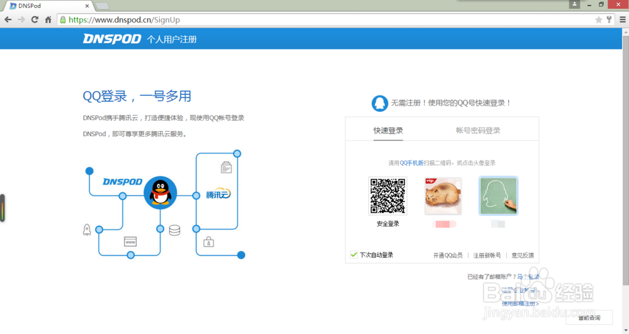This screenshot has height=334, width=629.
Task: Click the 使用邮箱注册 link
Action: [520, 304]
